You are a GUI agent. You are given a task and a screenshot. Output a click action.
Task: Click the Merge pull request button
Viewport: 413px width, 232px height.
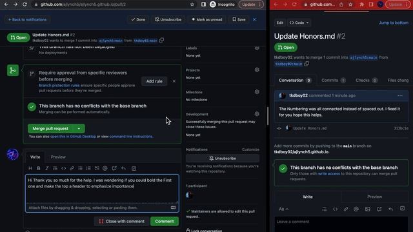(x=50, y=128)
